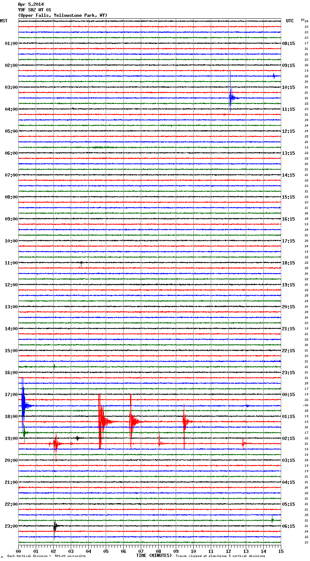Screen dimensions: 310x561
Task: Click the UTC time label 00:15
Action: click(x=288, y=395)
